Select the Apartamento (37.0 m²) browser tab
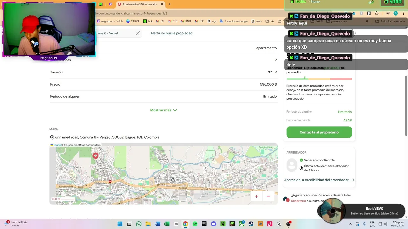 (x=140, y=4)
